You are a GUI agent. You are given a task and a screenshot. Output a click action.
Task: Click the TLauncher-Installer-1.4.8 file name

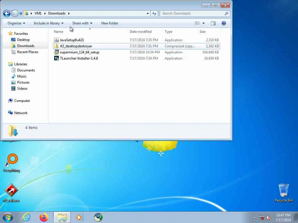point(79,58)
